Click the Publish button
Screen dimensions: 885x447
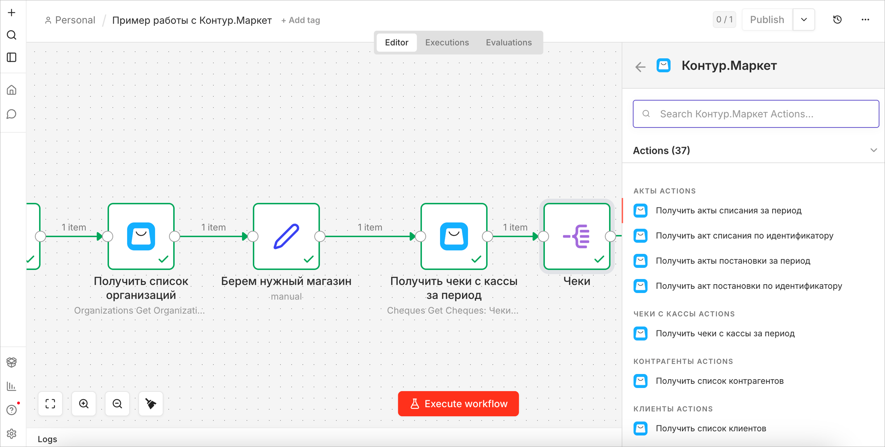coord(767,20)
